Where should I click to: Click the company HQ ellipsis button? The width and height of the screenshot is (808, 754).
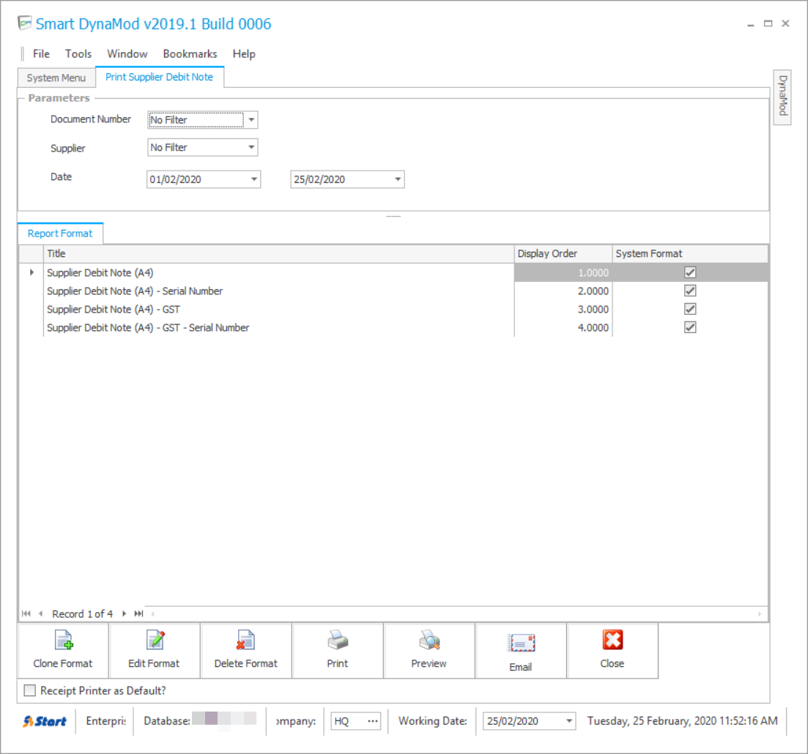[373, 721]
